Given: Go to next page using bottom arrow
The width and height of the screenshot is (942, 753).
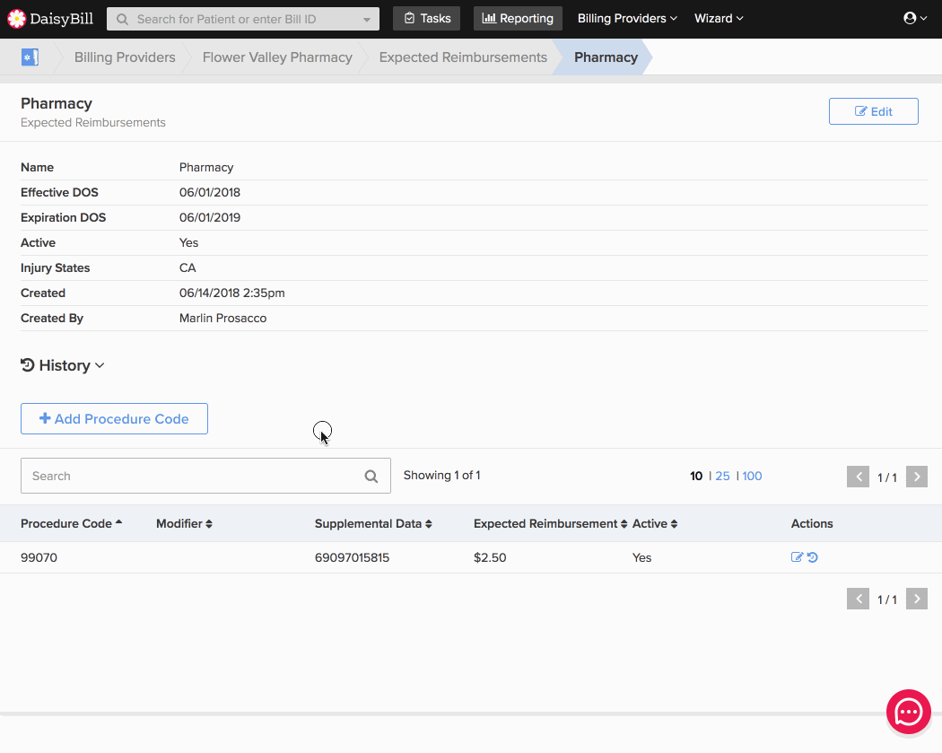Looking at the screenshot, I should tap(917, 599).
